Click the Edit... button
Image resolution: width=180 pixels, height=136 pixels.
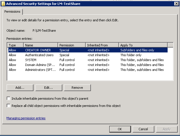(49, 88)
